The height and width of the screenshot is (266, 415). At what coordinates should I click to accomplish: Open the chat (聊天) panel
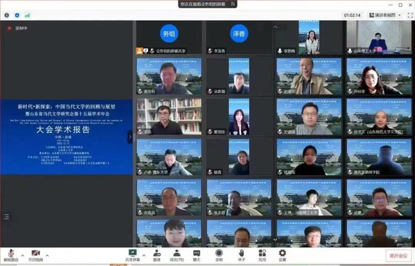coord(196,254)
